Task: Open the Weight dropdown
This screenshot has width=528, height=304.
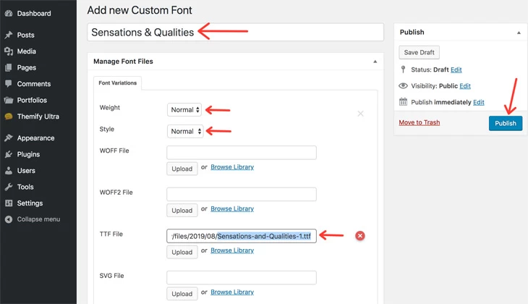Action: click(x=184, y=110)
